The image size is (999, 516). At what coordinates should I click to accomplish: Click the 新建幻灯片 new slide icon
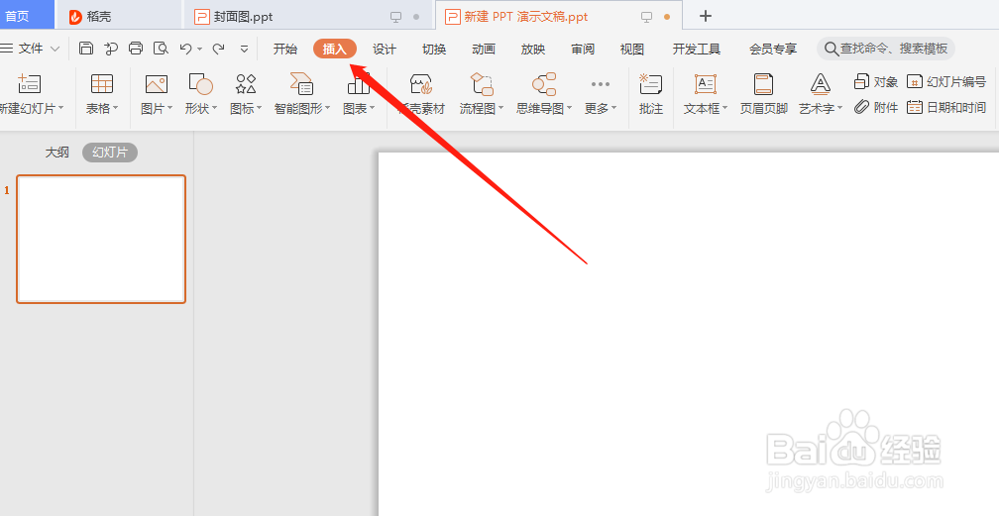pos(30,83)
